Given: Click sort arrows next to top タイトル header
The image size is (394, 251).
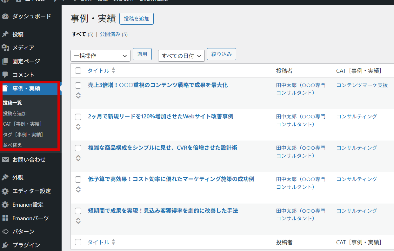Looking at the screenshot, I should click(113, 71).
